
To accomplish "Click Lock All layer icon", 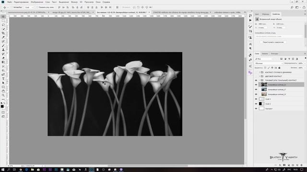I will pos(279,68).
